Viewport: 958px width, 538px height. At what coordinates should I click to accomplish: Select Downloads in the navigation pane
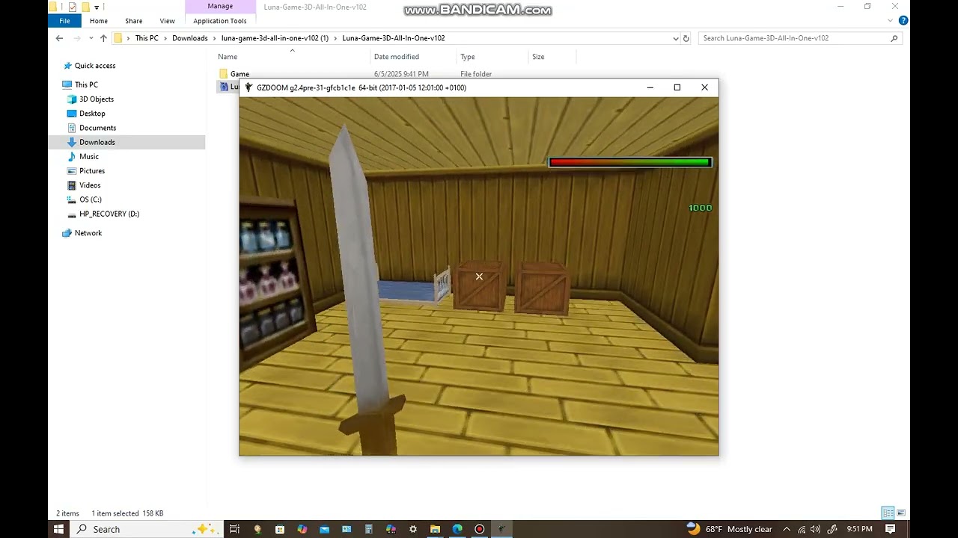[97, 142]
